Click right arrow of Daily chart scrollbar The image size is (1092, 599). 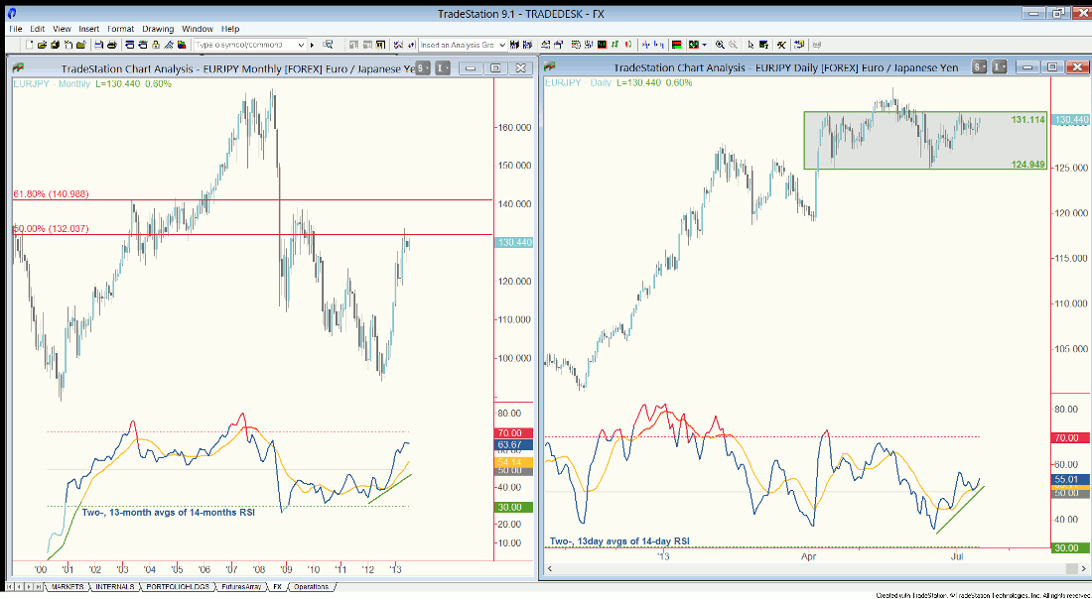tap(1071, 568)
